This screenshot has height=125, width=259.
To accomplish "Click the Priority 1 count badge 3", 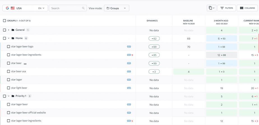I will [29, 96].
